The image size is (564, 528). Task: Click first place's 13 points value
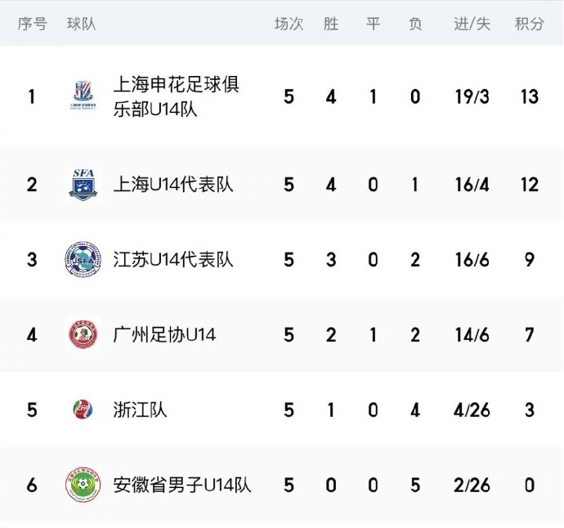530,96
